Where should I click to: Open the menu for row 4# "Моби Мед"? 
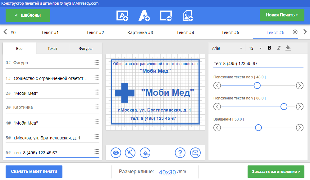click(x=97, y=122)
